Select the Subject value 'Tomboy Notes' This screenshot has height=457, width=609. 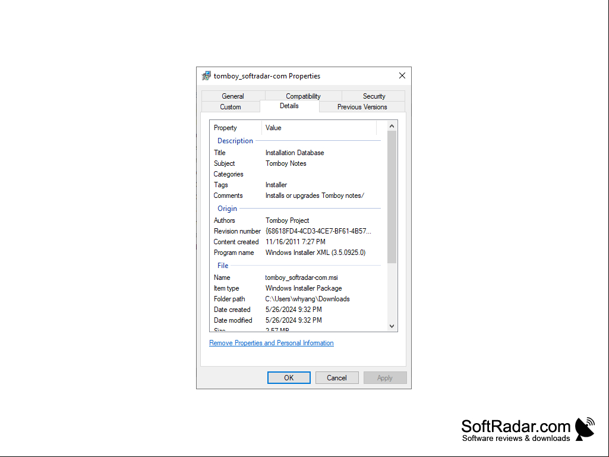point(286,163)
